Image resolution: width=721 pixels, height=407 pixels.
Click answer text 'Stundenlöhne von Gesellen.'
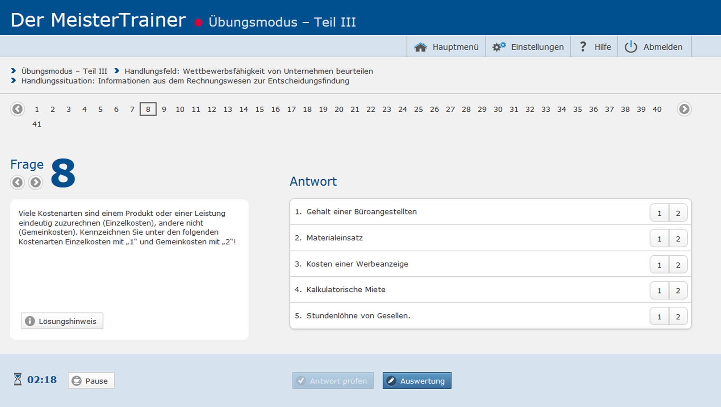[x=358, y=316]
